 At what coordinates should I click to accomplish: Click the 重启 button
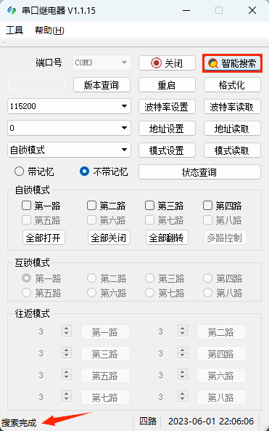click(x=167, y=85)
